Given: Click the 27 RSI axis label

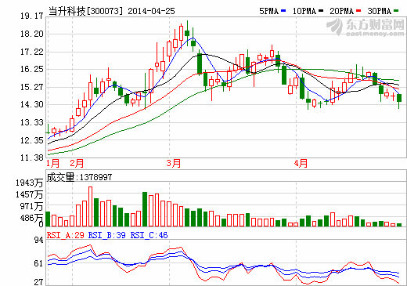Looking at the screenshot, I should click(x=38, y=282).
